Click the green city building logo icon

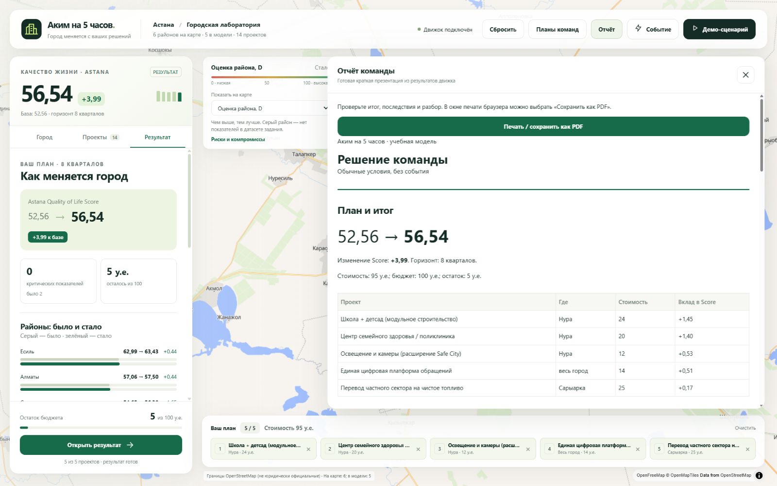click(x=32, y=29)
